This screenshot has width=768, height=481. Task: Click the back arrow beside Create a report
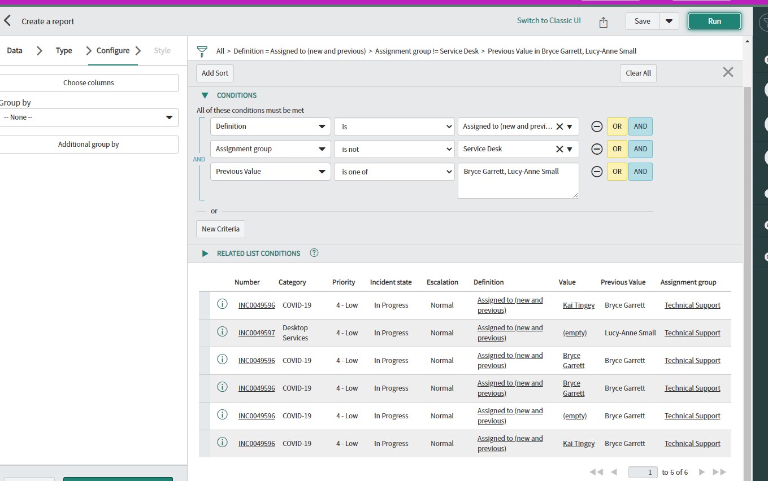tap(7, 21)
